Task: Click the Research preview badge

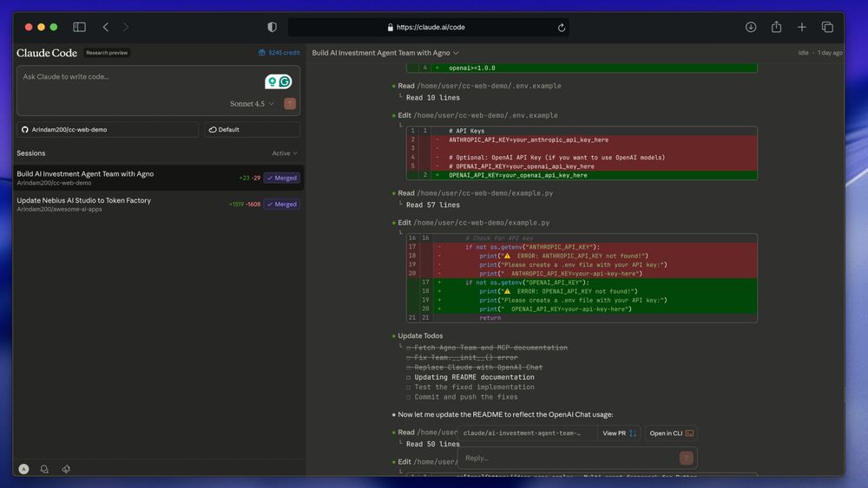Action: [107, 53]
